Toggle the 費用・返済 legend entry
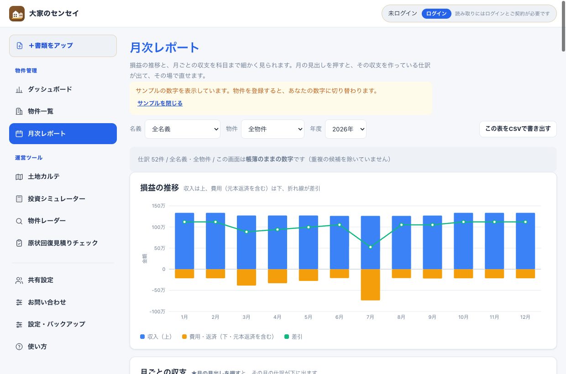Screen dimensions: 566x374 [228, 337]
